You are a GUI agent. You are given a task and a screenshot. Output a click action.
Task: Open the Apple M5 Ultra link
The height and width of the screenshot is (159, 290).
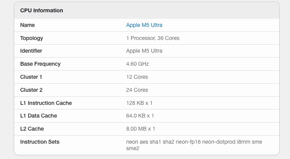tap(144, 25)
